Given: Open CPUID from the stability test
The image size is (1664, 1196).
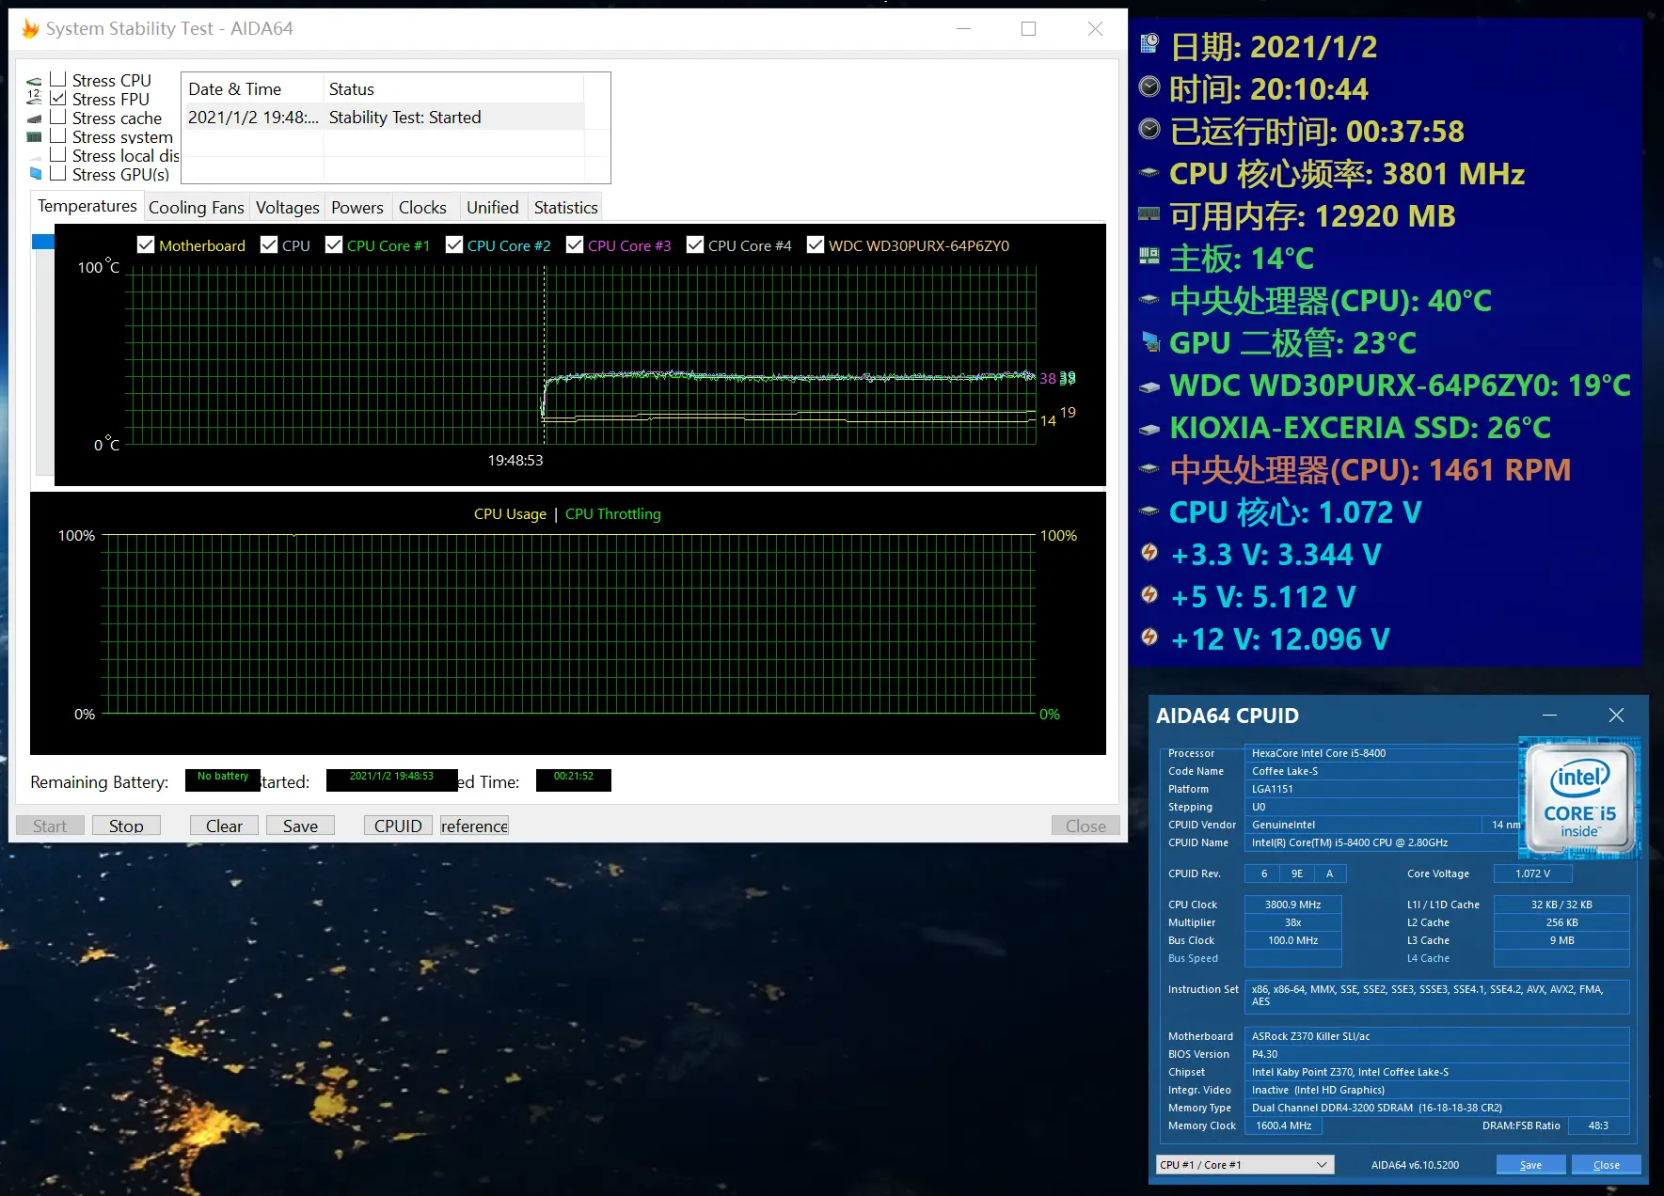Looking at the screenshot, I should point(398,826).
